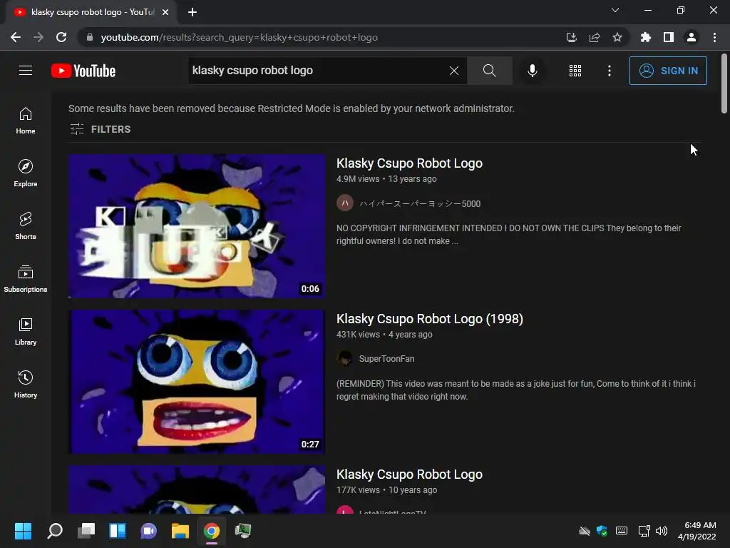The width and height of the screenshot is (730, 548).
Task: Bookmark this page with the star
Action: pyautogui.click(x=617, y=37)
